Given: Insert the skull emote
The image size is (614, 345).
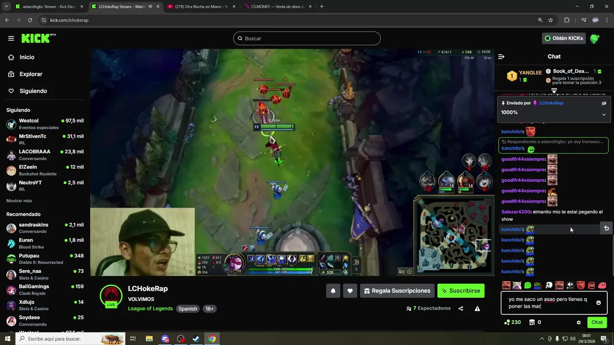Looking at the screenshot, I should click(549, 286).
